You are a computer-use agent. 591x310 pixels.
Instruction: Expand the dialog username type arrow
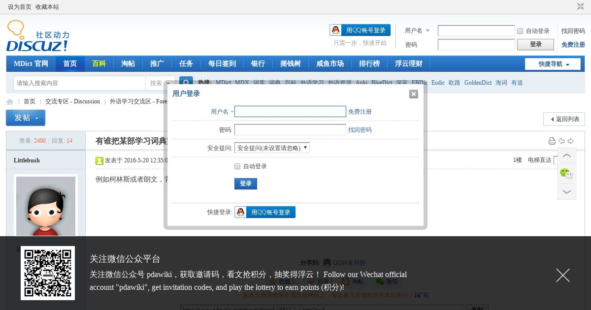[232, 112]
